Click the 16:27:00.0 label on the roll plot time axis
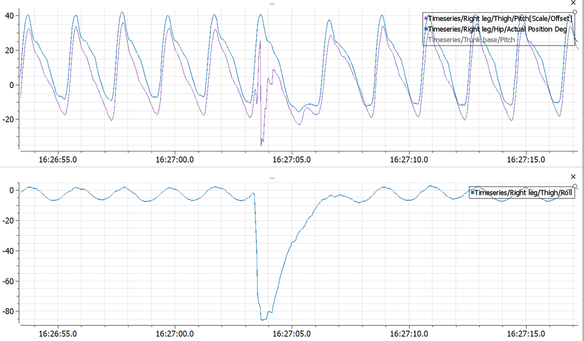This screenshot has width=584, height=341. click(x=175, y=333)
